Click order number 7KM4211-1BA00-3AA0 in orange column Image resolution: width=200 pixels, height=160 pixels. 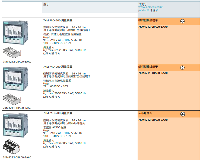click(x=153, y=73)
